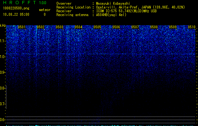Click the 0.8 frequency axis label
Viewport: 198px width, 126px height.
coord(3,88)
